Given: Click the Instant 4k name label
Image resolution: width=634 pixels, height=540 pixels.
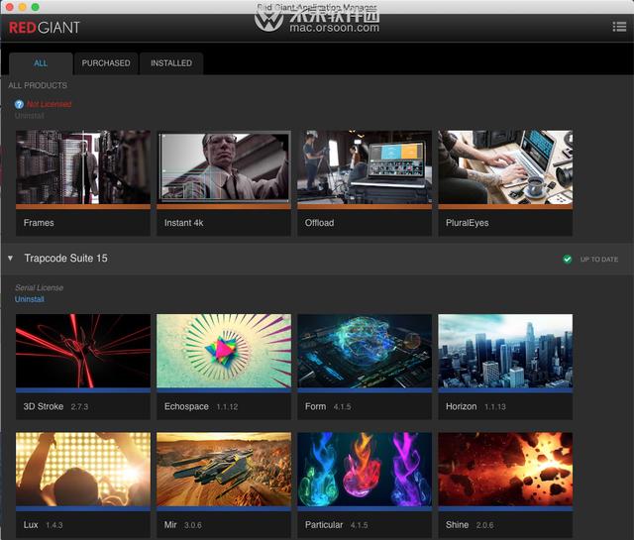Looking at the screenshot, I should pyautogui.click(x=183, y=223).
